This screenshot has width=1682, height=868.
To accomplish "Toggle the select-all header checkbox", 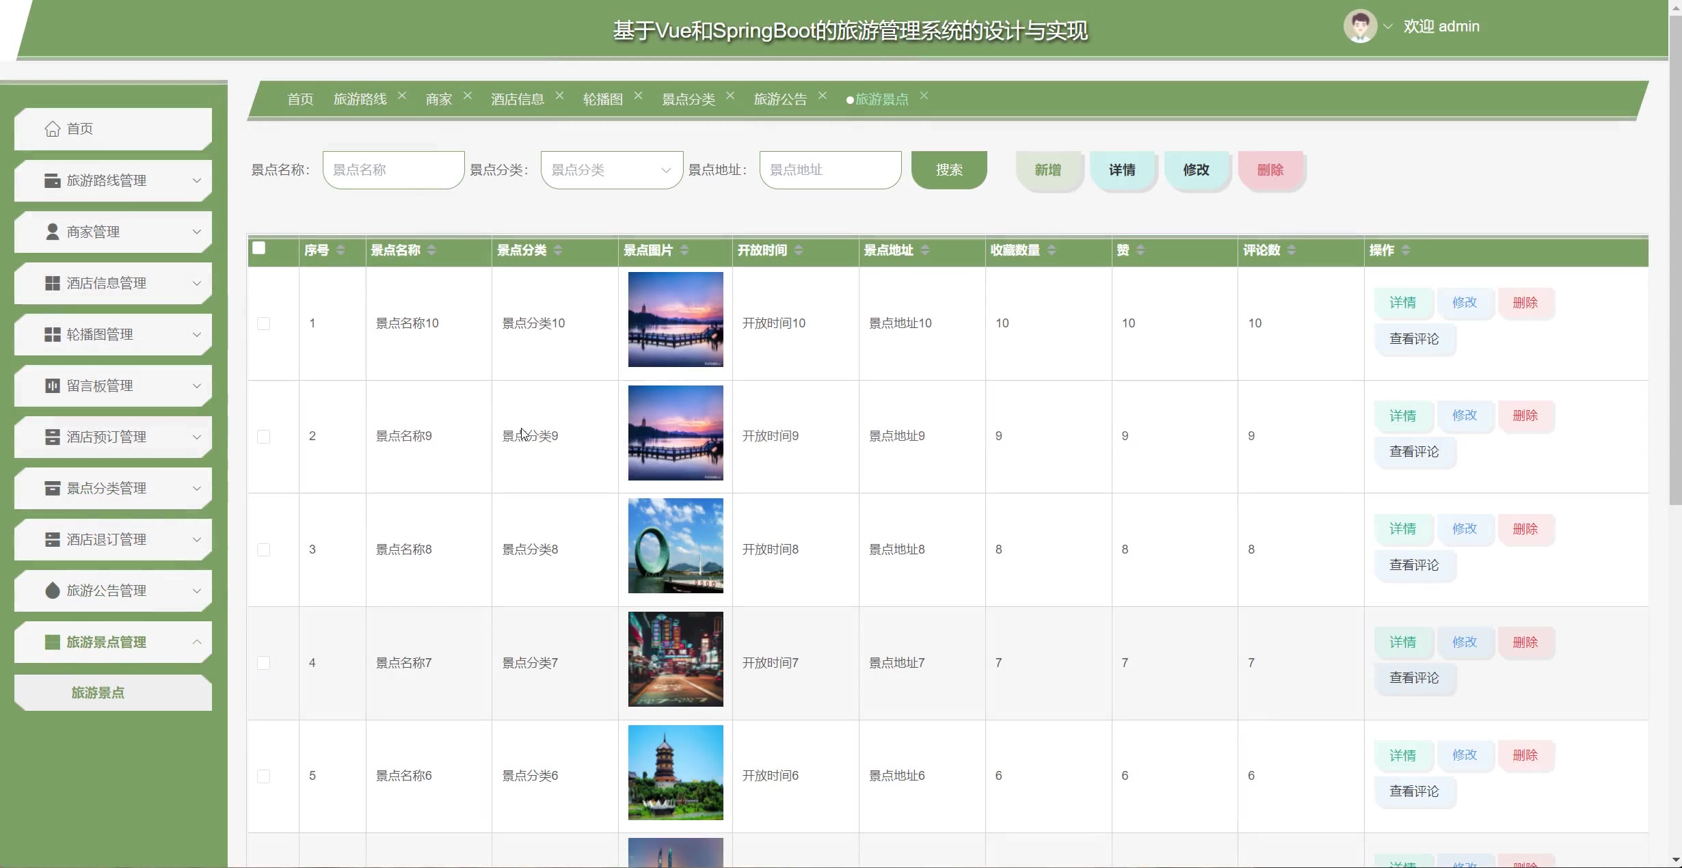I will pyautogui.click(x=258, y=248).
